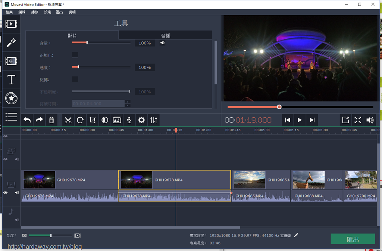Open color adjustments tool

point(105,120)
